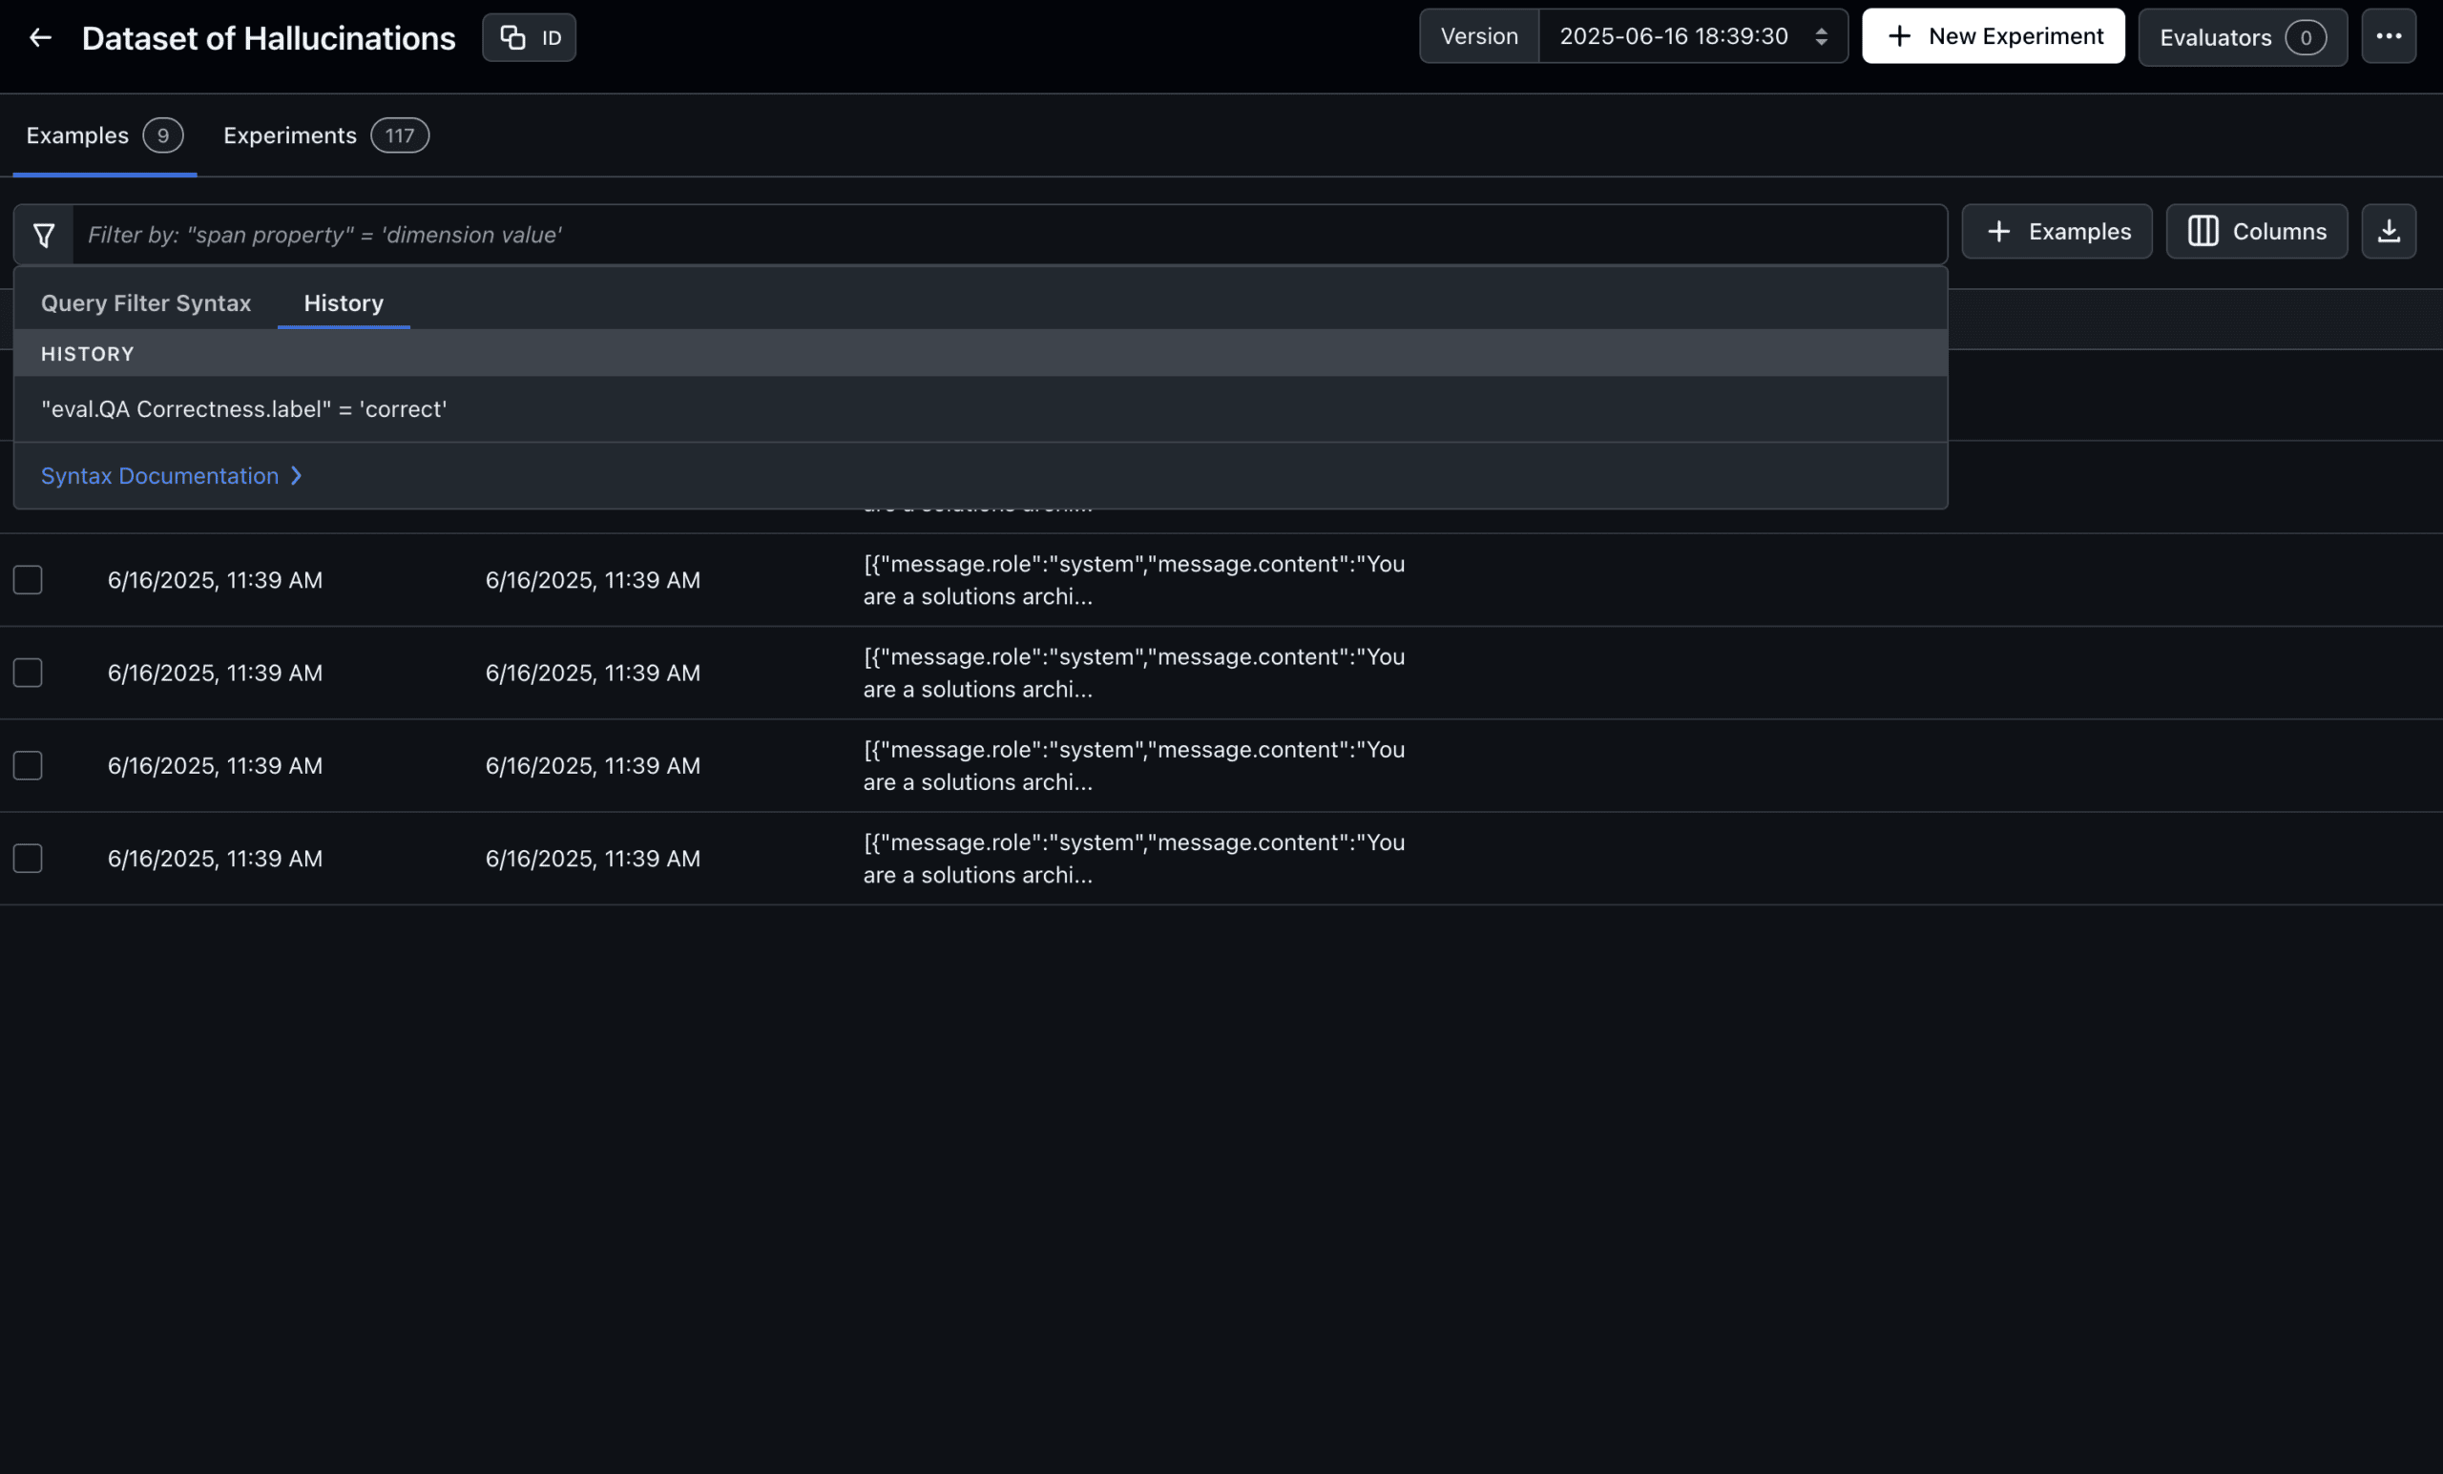Switch to the Experiments tab
The height and width of the screenshot is (1474, 2443).
pyautogui.click(x=325, y=135)
